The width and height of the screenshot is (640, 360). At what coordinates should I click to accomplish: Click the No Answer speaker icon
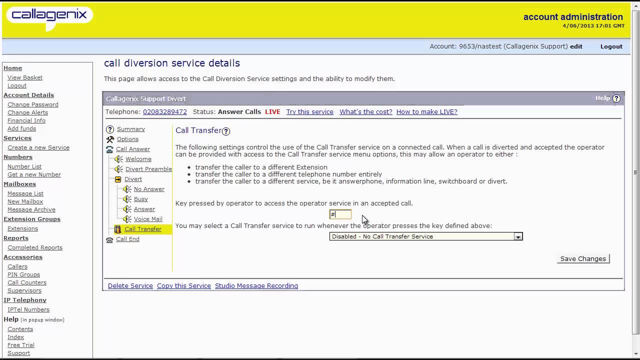tap(127, 189)
